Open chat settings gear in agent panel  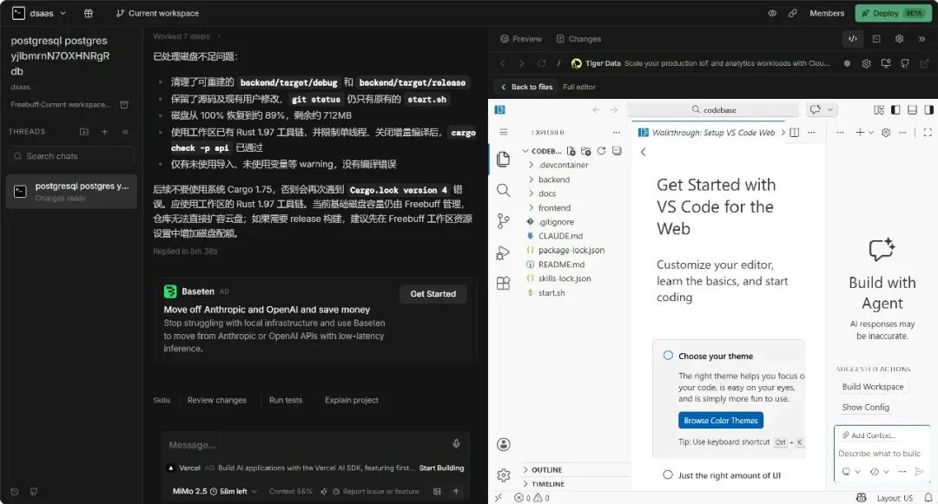tap(886, 133)
